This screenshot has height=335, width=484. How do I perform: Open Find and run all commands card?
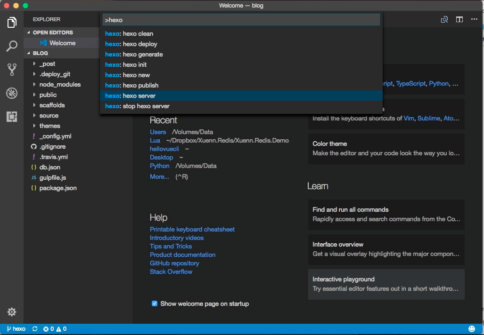click(x=386, y=215)
